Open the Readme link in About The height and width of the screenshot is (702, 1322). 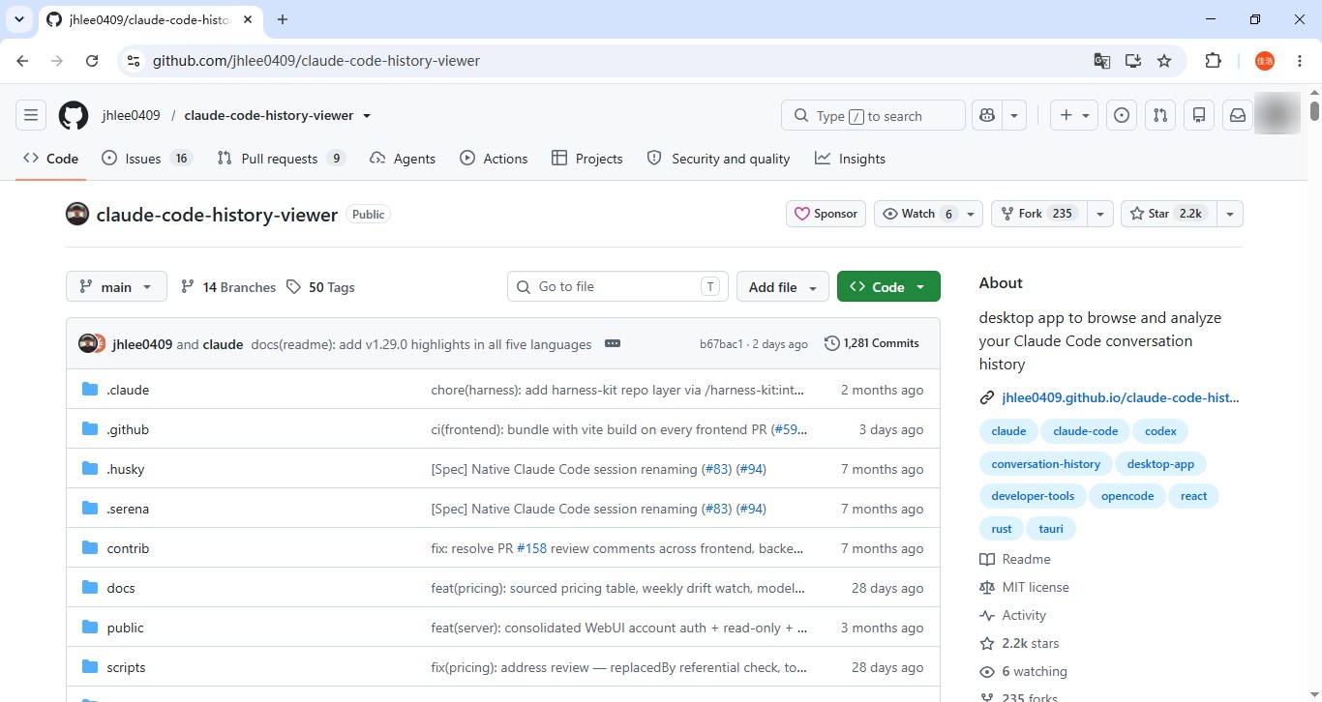tap(1015, 559)
